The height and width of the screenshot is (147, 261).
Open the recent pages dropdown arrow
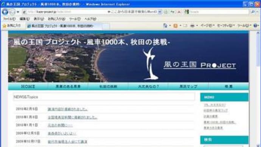point(18,12)
